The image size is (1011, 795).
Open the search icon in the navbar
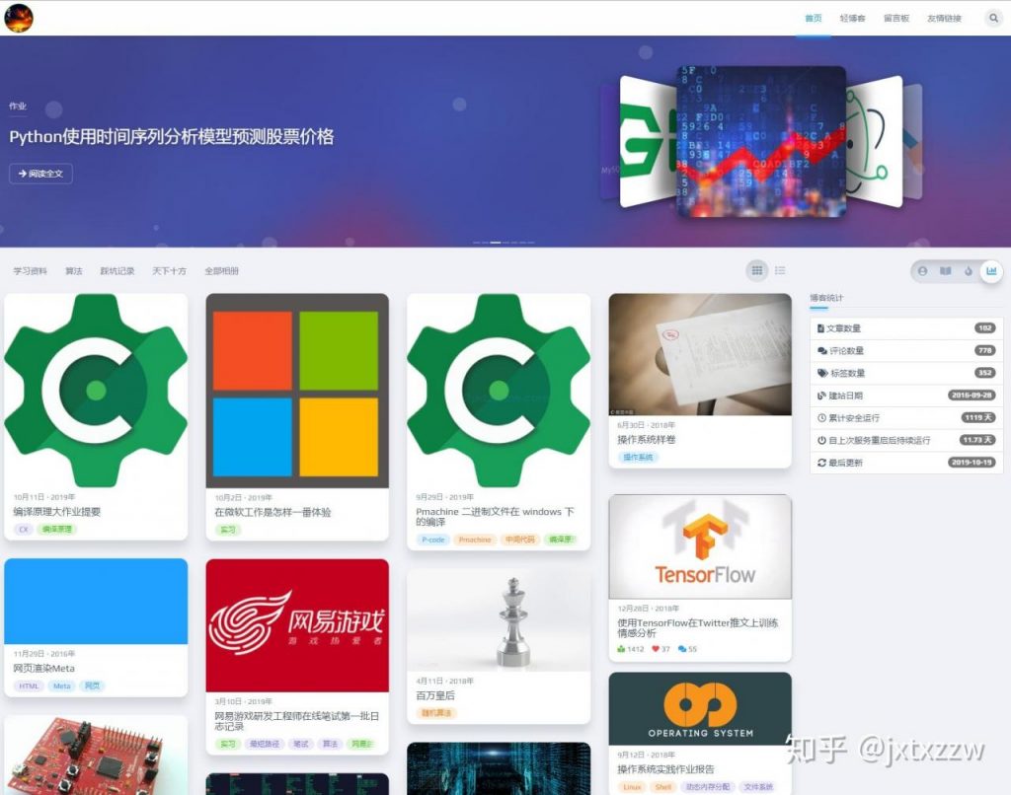click(x=993, y=18)
